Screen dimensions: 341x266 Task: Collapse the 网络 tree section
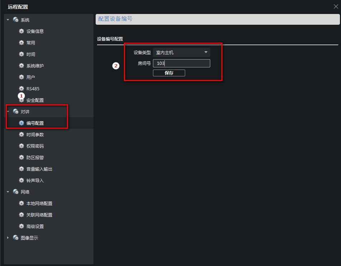point(8,192)
